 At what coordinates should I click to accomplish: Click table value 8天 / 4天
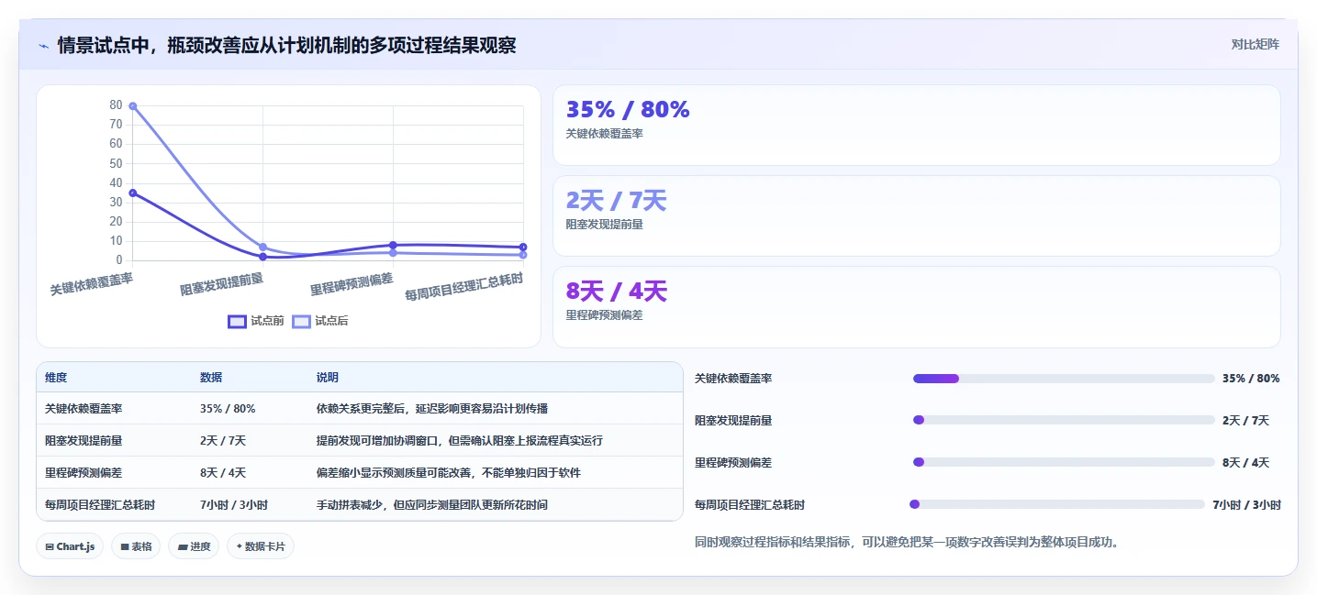pos(223,473)
